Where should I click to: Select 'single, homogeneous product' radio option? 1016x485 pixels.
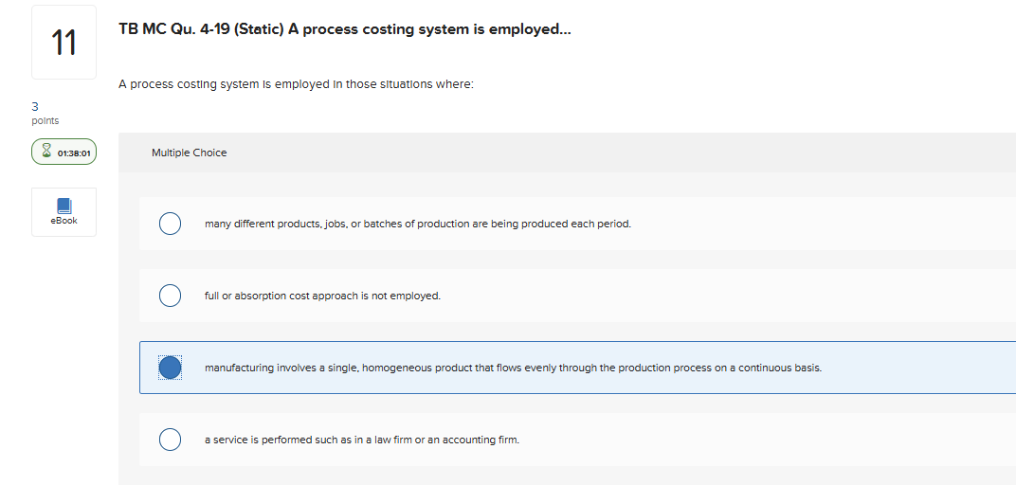[170, 368]
